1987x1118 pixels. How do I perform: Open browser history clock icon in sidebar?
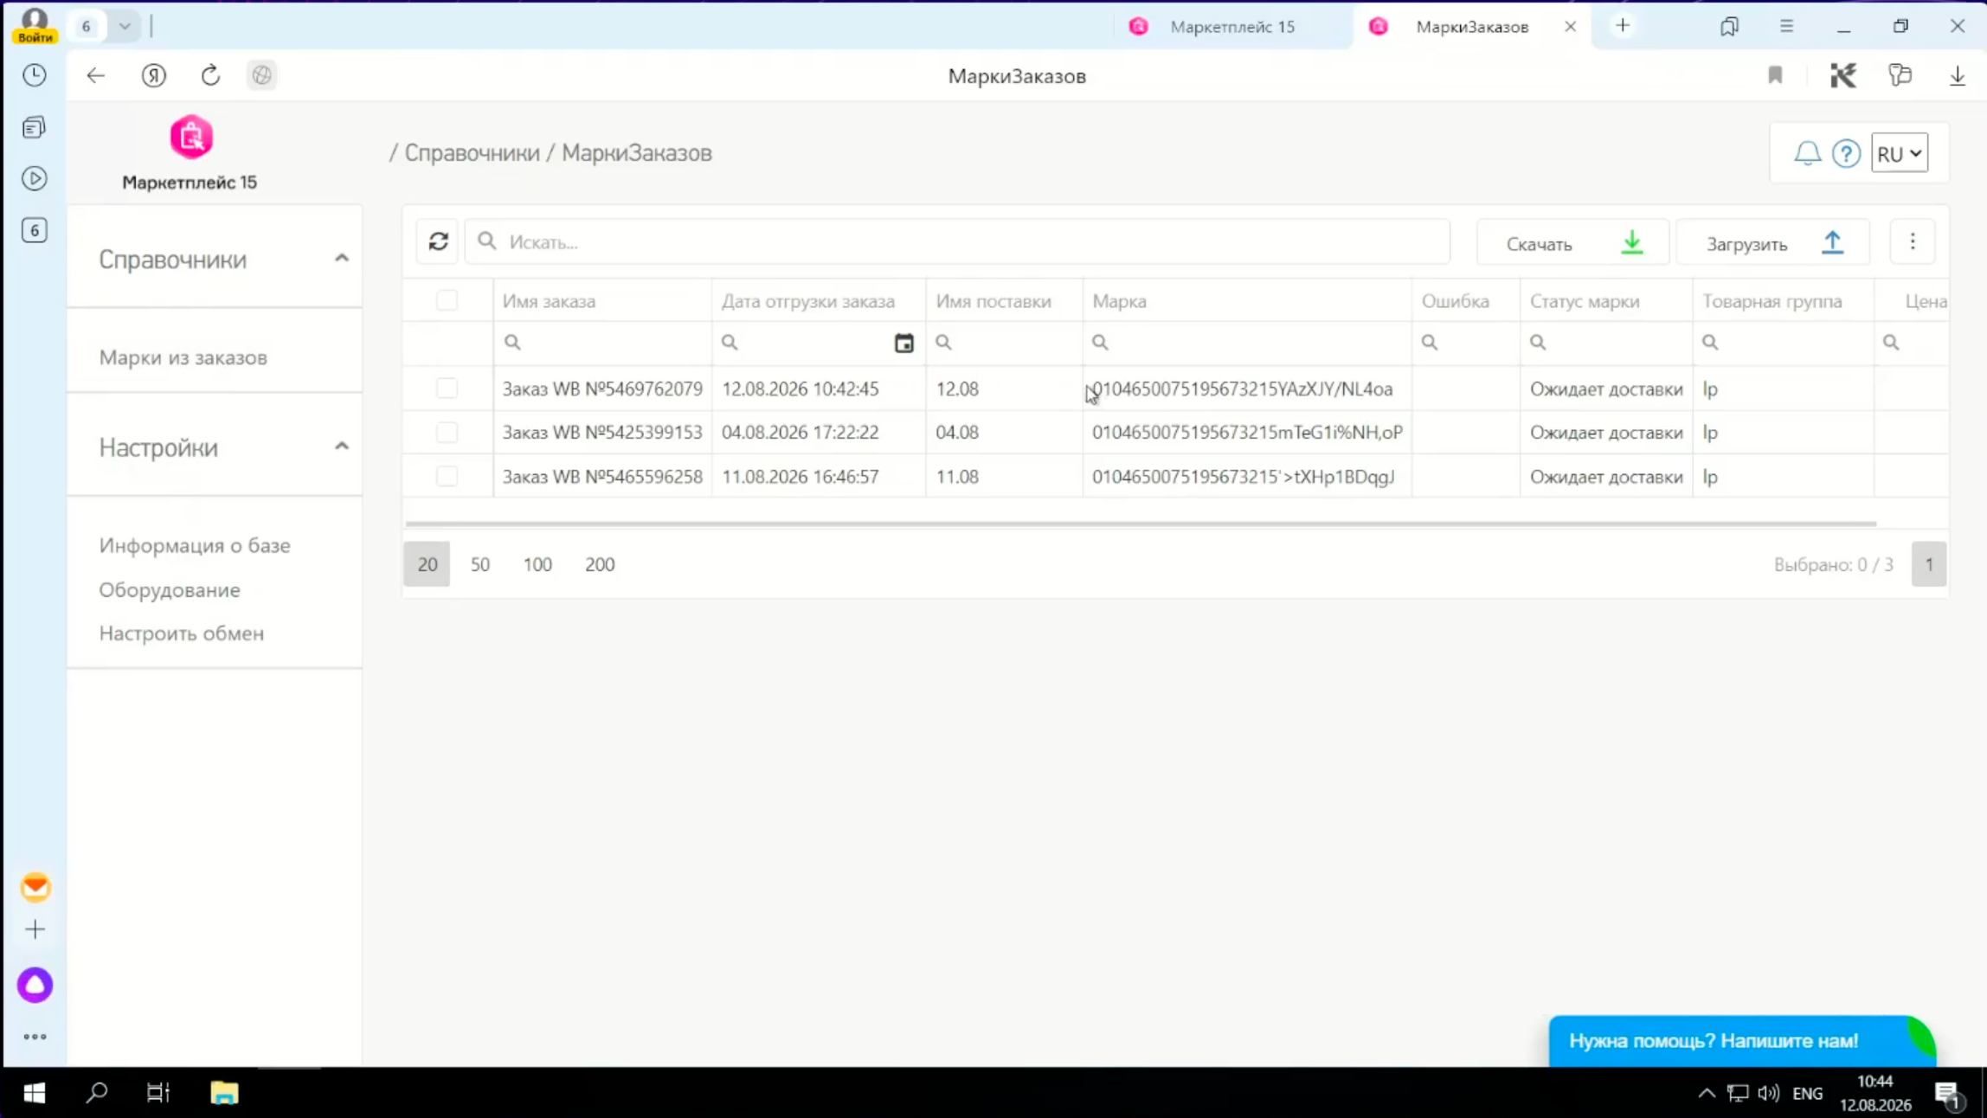tap(35, 75)
